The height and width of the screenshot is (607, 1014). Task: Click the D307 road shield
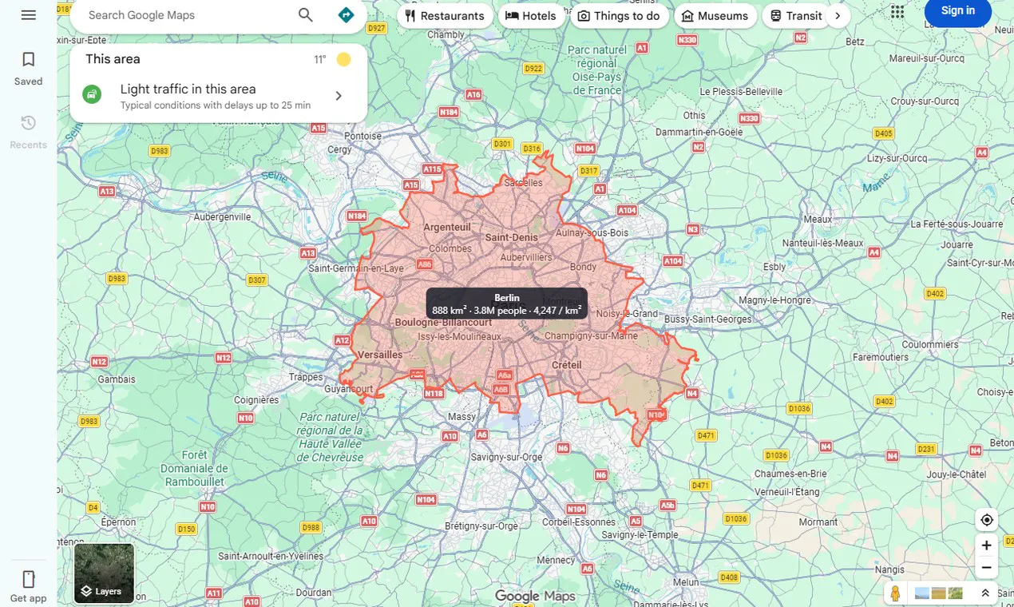tap(256, 280)
